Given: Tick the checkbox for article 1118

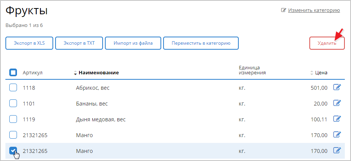Looking at the screenshot, I should coord(13,88).
